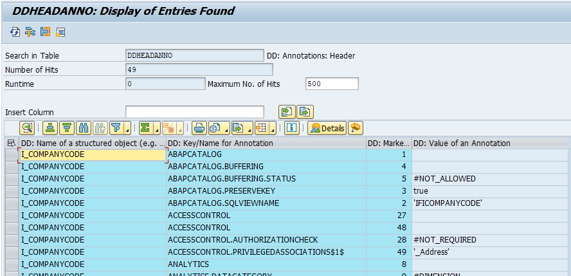This screenshot has height=276, width=571.
Task: Select all rows via the table corner icon
Action: click(12, 143)
